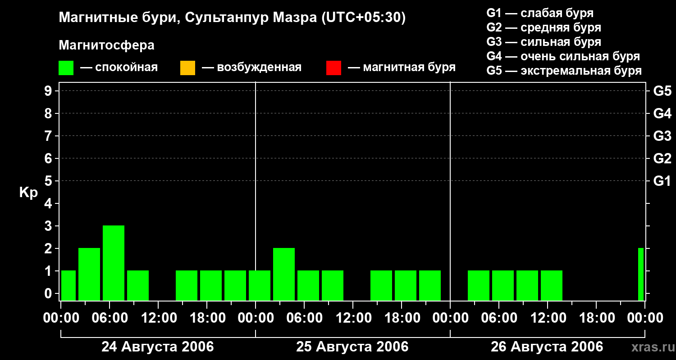Screen dimensions: 676x360
Task: Click the tallest Kp 3 bar on 24 August
Action: coord(114,263)
